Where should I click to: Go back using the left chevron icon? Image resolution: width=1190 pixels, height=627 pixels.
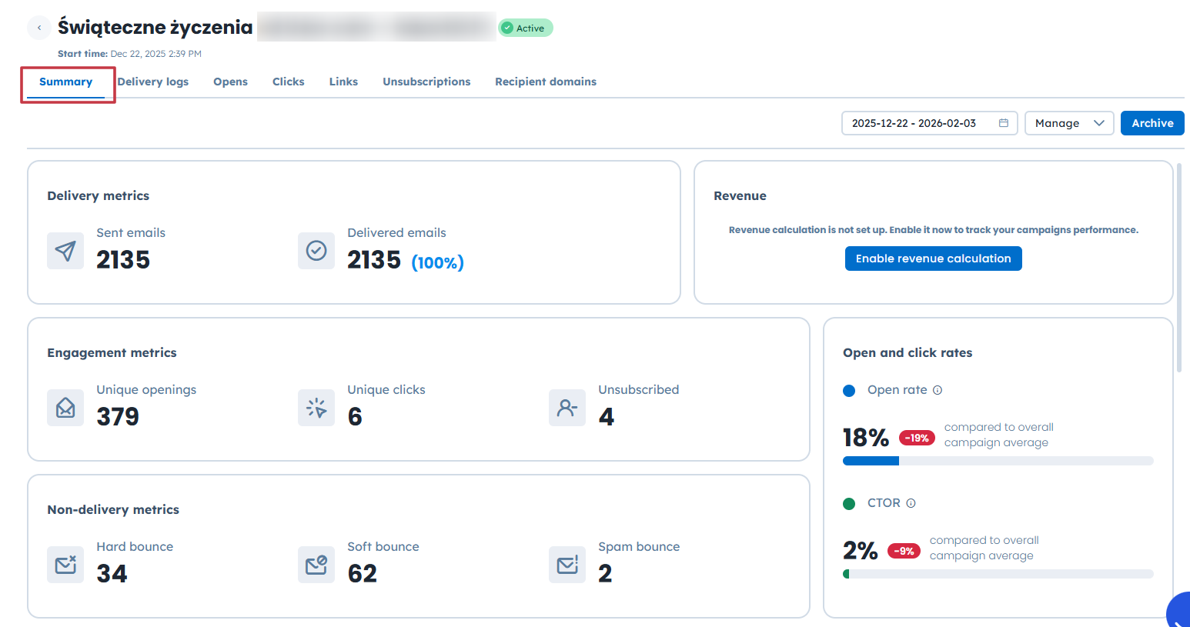[x=39, y=28]
